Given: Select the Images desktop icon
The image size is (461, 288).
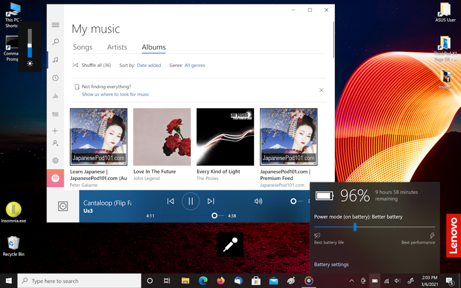Looking at the screenshot, I should [x=445, y=80].
